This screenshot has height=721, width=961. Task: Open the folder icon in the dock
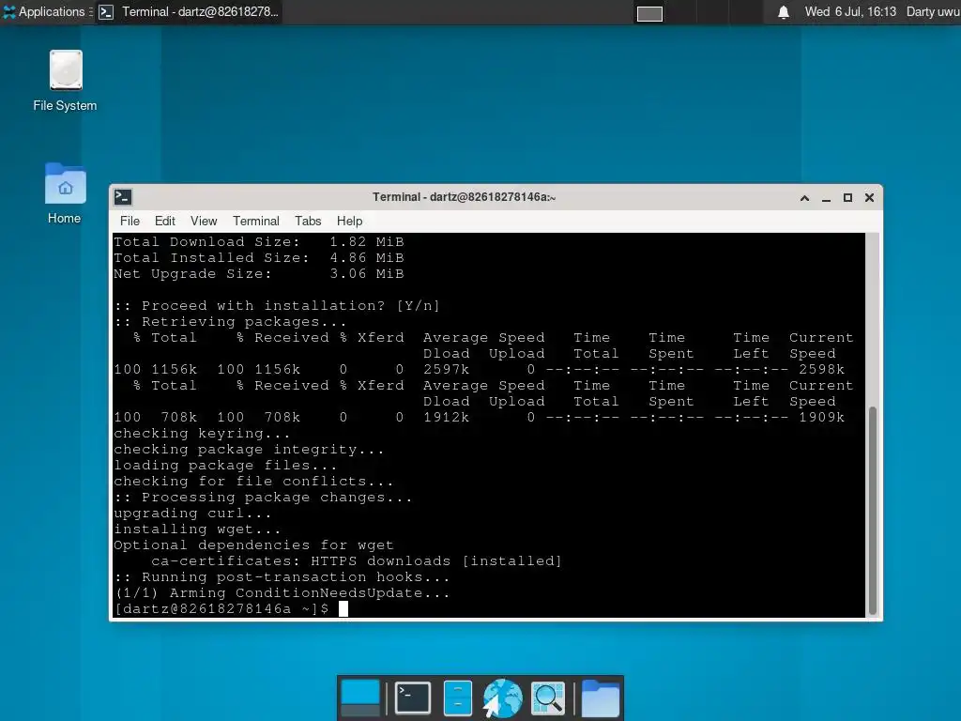(x=600, y=698)
